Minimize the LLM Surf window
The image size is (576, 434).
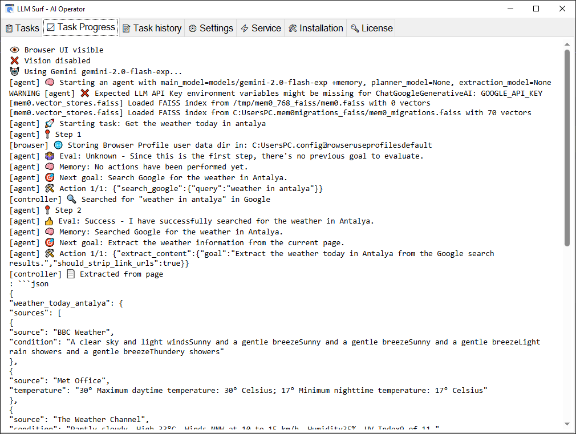(x=510, y=9)
